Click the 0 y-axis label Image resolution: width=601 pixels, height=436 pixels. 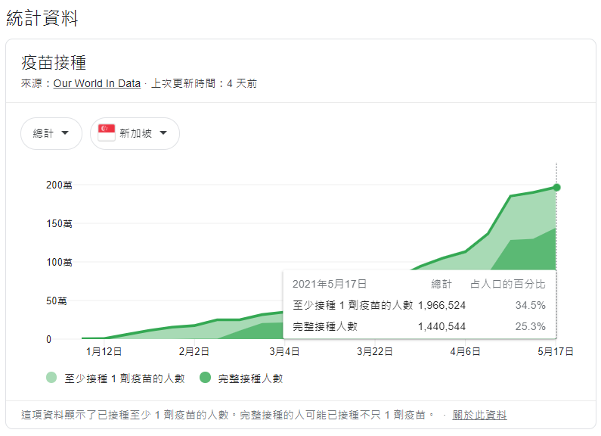click(x=48, y=339)
